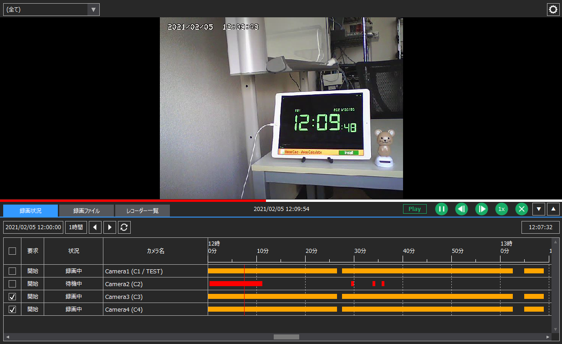This screenshot has width=562, height=344.
Task: Switch to the 録画ファイル tab
Action: (x=86, y=211)
